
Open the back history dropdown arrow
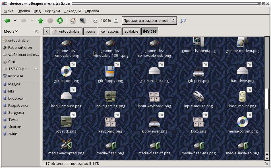15,20
